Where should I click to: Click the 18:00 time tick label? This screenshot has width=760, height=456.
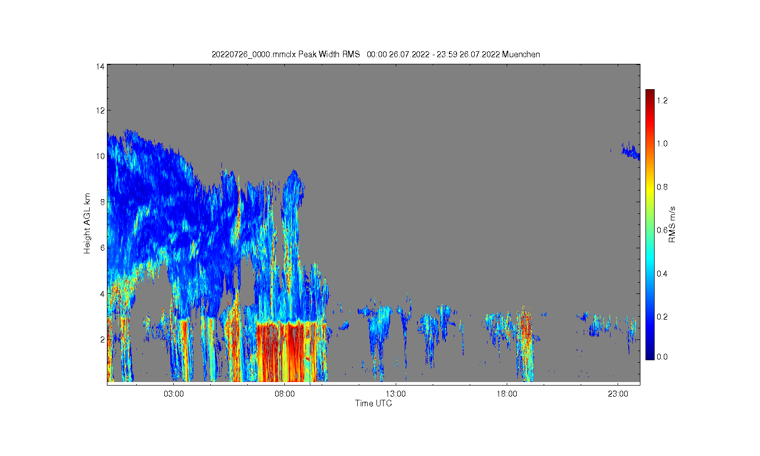click(x=507, y=394)
